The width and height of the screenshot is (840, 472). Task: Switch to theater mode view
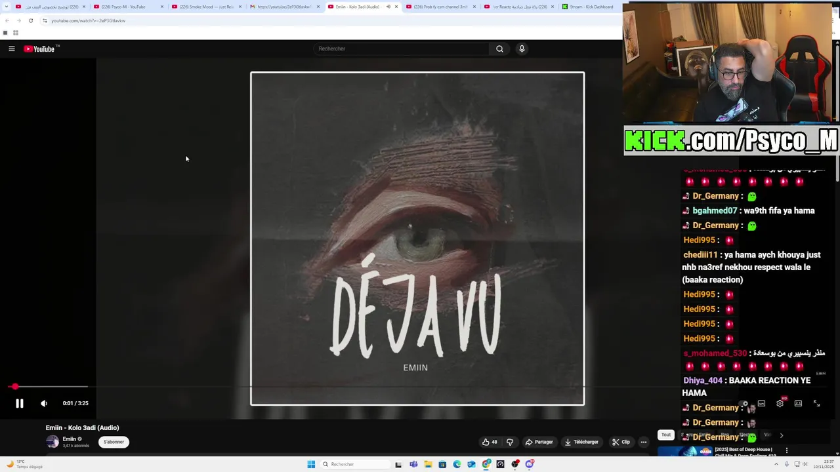click(x=798, y=404)
